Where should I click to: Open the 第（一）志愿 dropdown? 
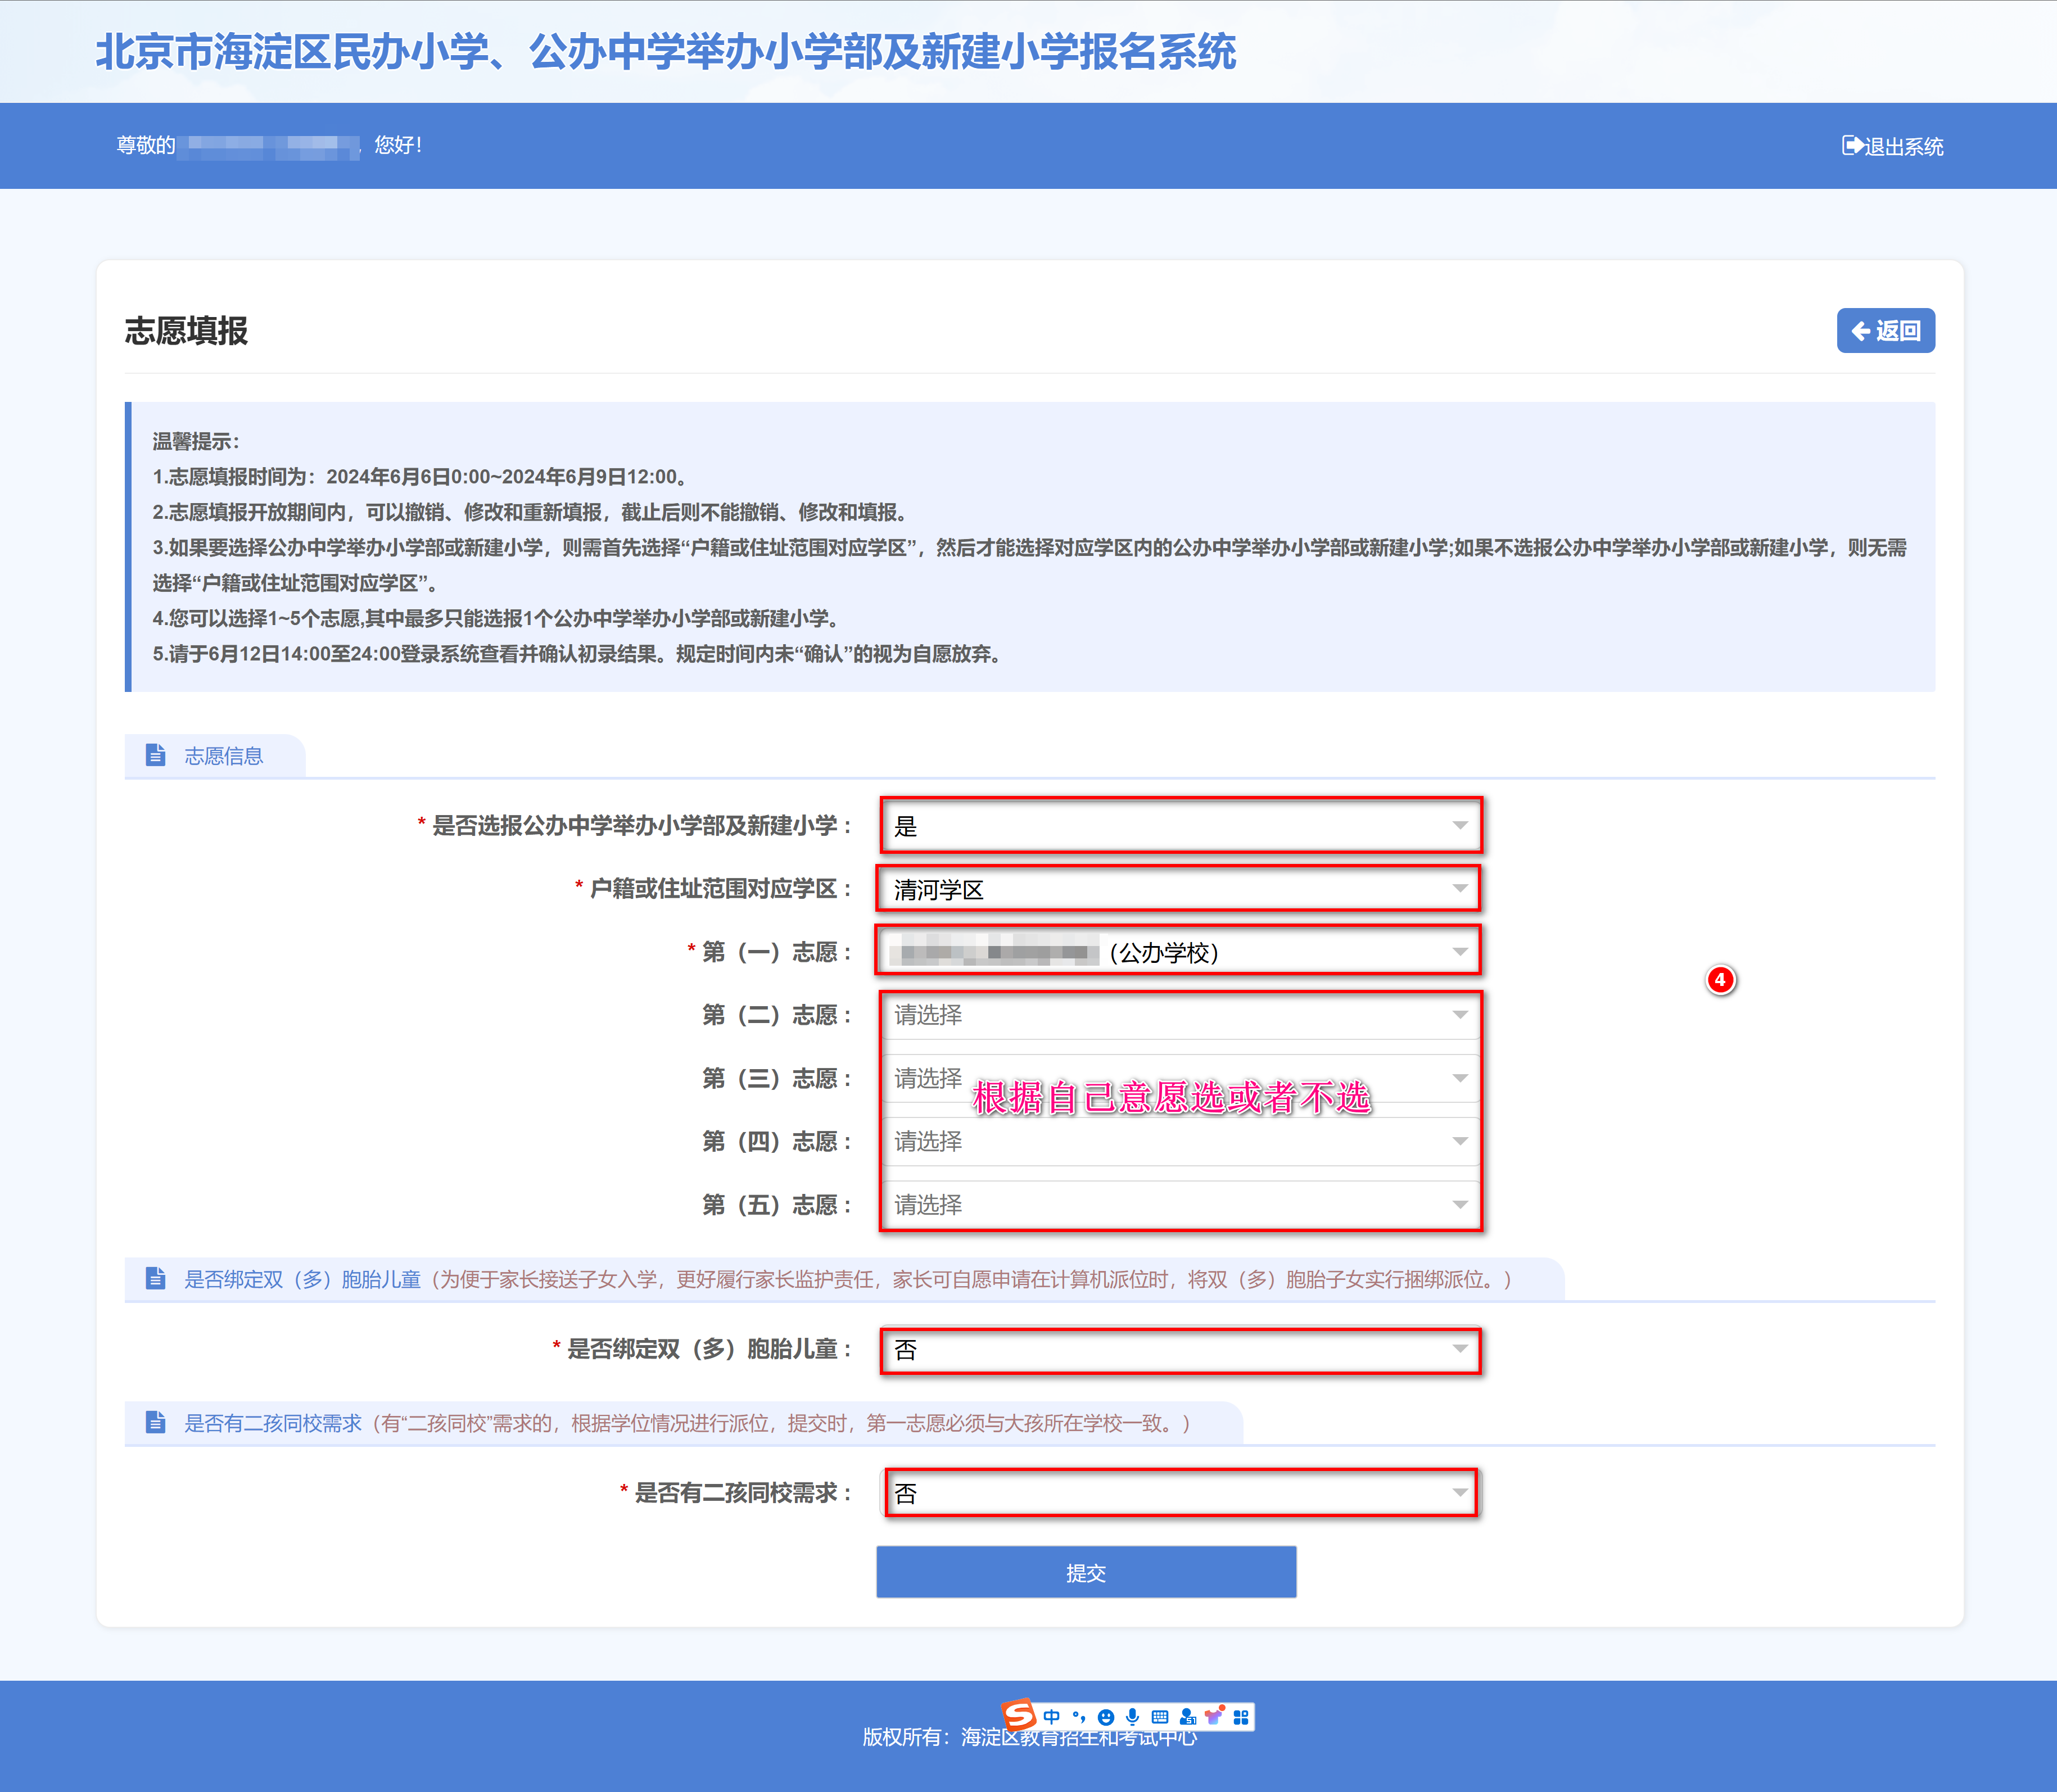pos(1180,951)
